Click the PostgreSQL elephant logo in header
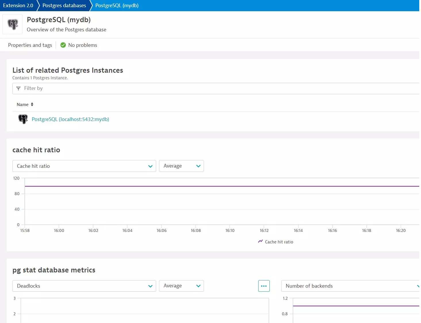 click(x=13, y=24)
